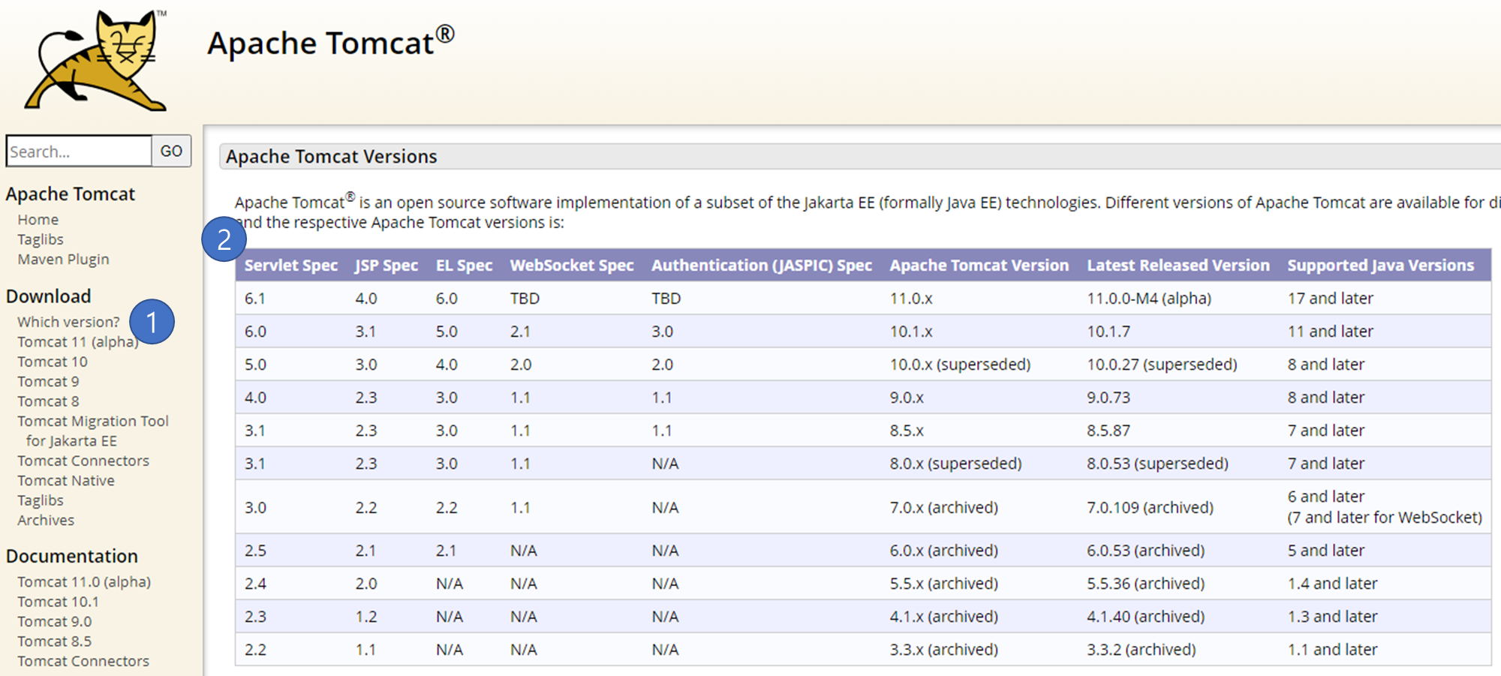
Task: Select the '1.4 and later' Java cell
Action: coord(1333,583)
